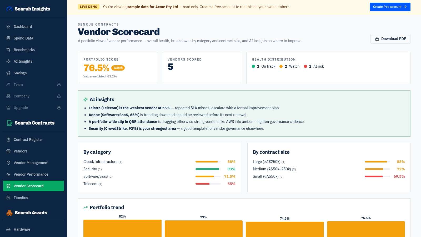Click the red At risk dot
This screenshot has width=421, height=237.
pos(305,66)
